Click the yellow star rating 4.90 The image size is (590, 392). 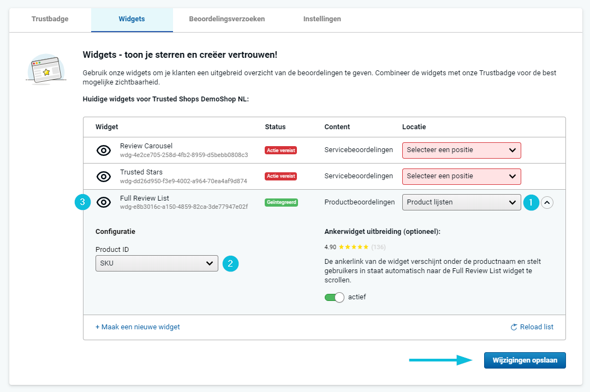click(x=353, y=247)
